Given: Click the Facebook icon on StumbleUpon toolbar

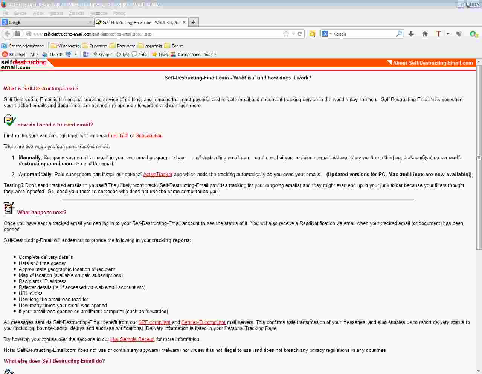Looking at the screenshot, I should pos(86,55).
